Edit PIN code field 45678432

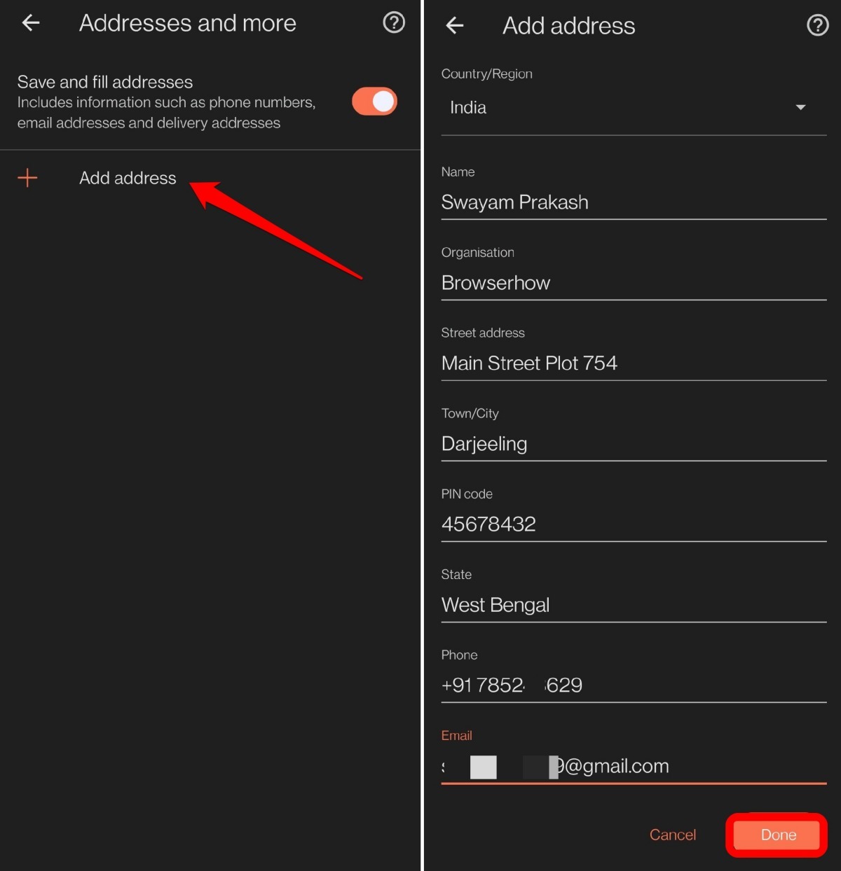[634, 524]
